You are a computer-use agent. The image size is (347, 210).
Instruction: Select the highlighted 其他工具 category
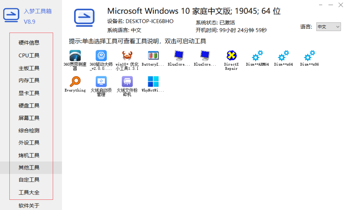[31, 168]
